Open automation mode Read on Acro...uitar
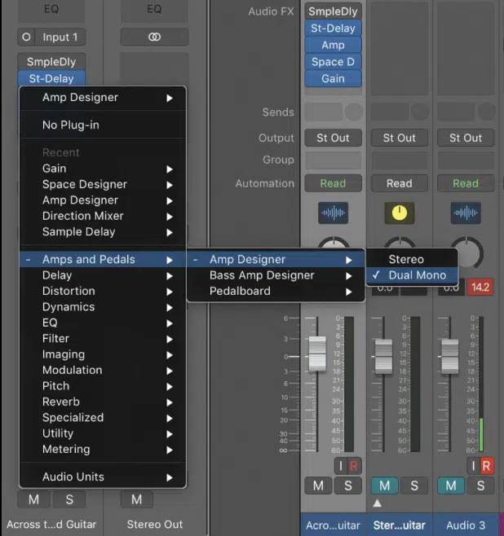This screenshot has height=536, width=504. pos(333,183)
